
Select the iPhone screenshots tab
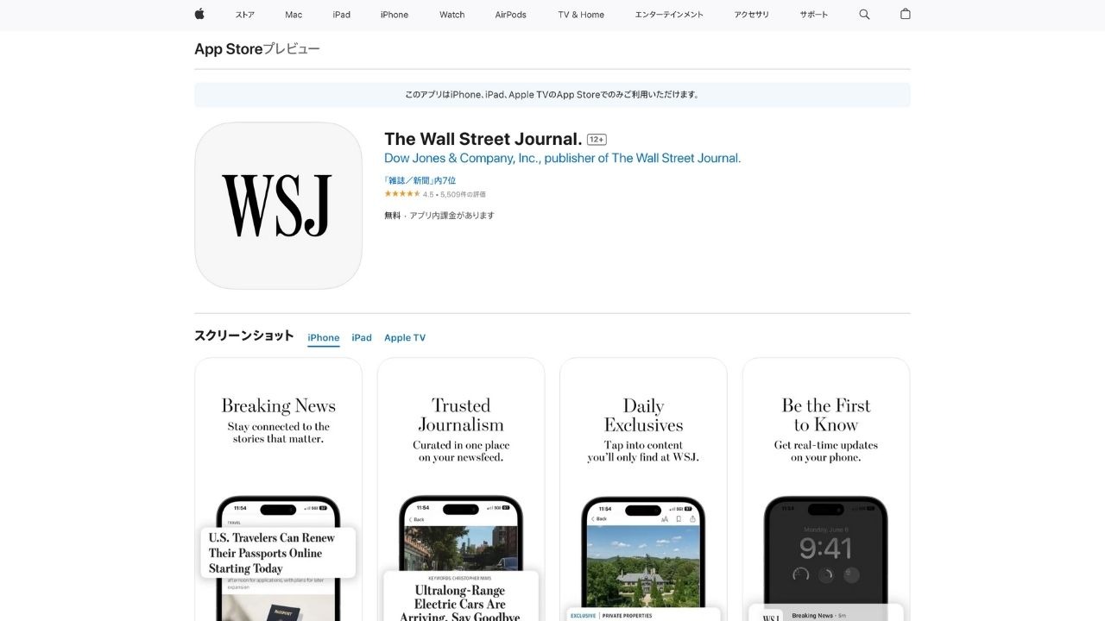tap(324, 338)
